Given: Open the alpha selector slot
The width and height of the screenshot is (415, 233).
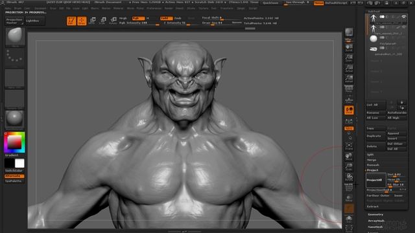Looking at the screenshot, I should [x=14, y=78].
